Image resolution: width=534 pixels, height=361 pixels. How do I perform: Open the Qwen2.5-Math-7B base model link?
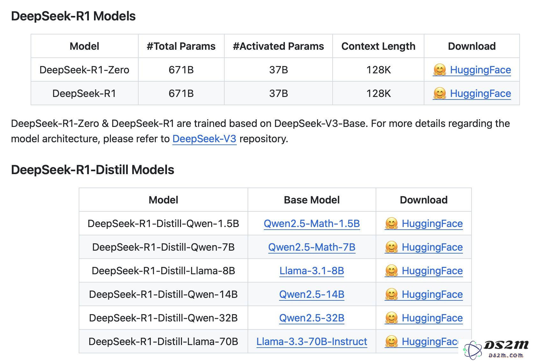(312, 247)
